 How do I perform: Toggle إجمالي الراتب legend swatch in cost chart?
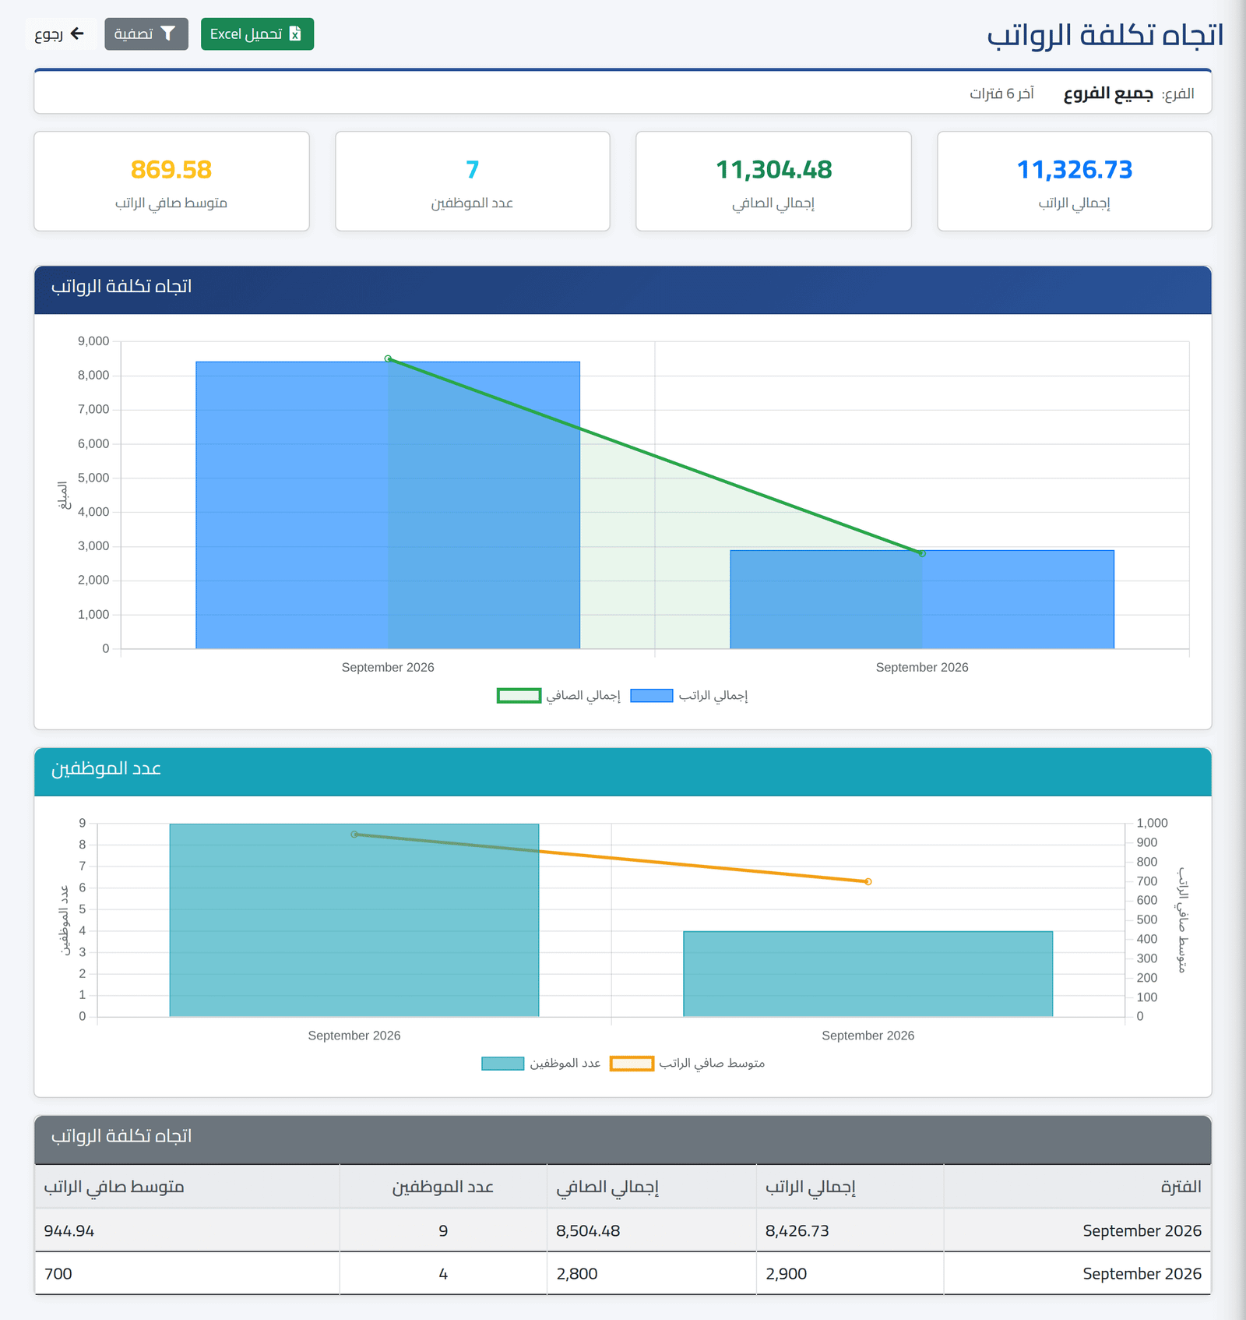652,696
